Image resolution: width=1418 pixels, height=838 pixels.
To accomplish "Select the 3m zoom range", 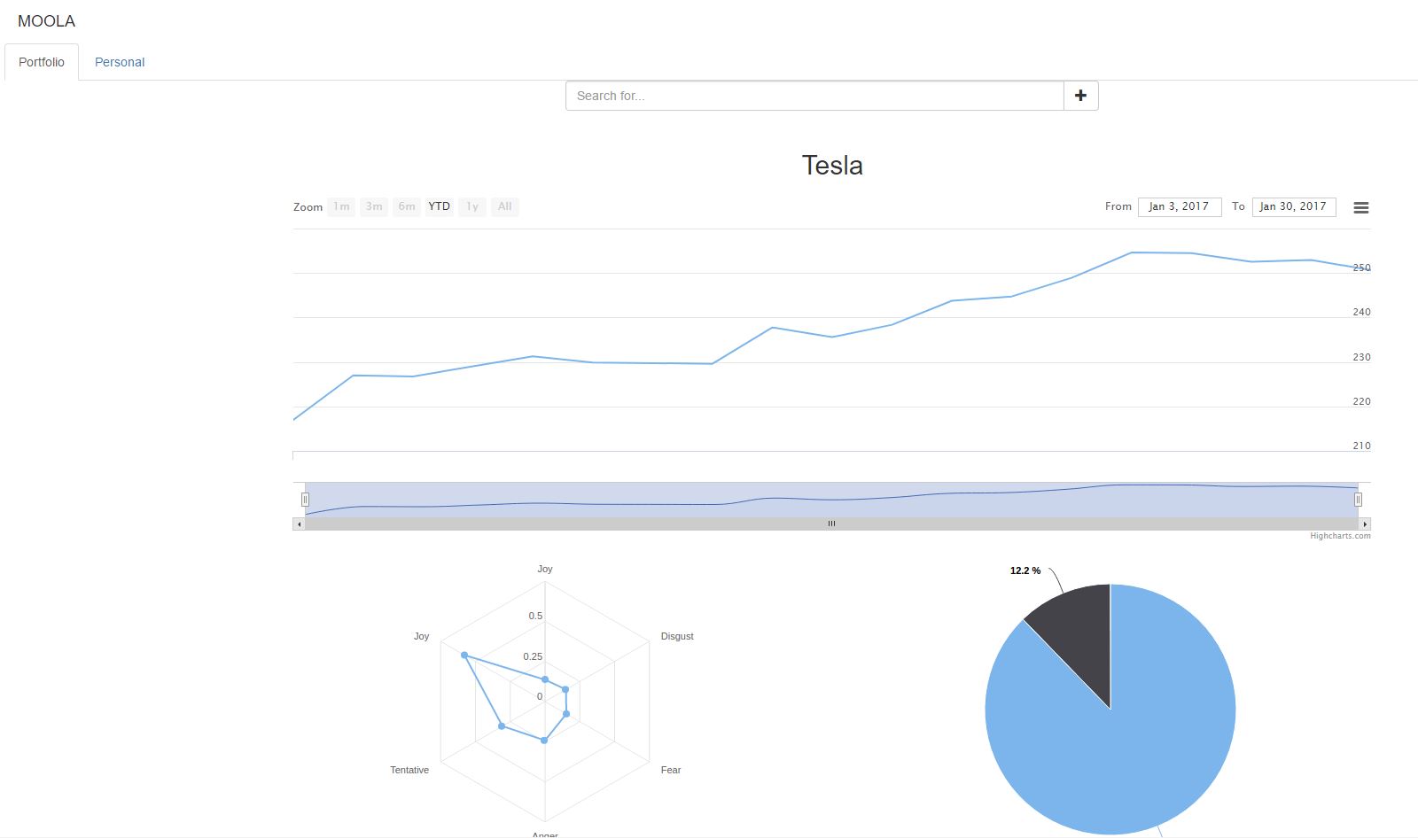I will 374,206.
